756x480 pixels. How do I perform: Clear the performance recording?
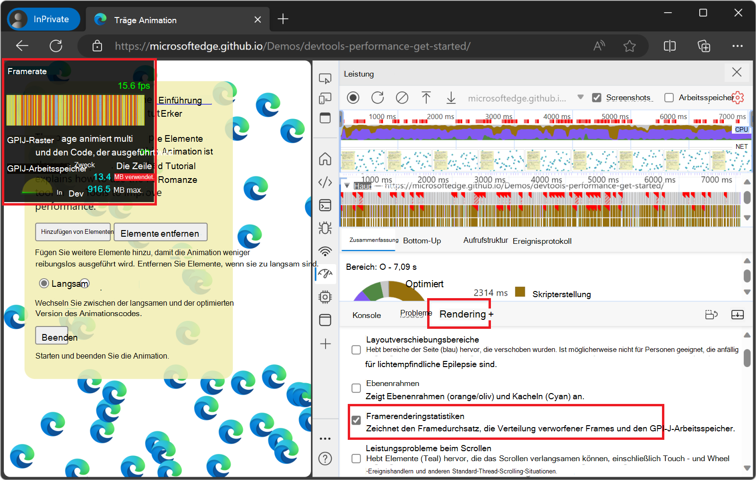[x=402, y=98]
